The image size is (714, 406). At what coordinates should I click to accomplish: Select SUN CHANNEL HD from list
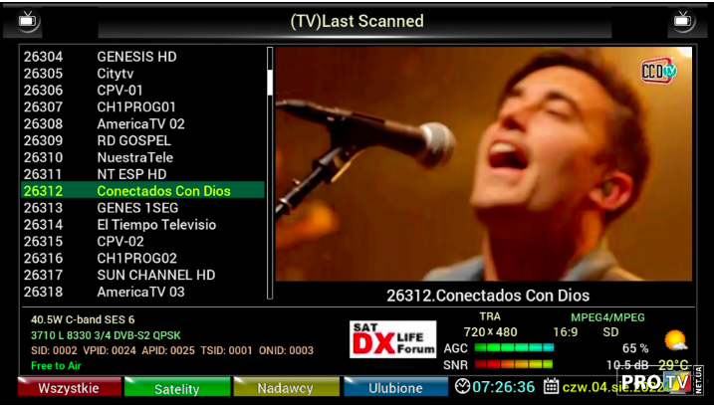click(x=155, y=275)
